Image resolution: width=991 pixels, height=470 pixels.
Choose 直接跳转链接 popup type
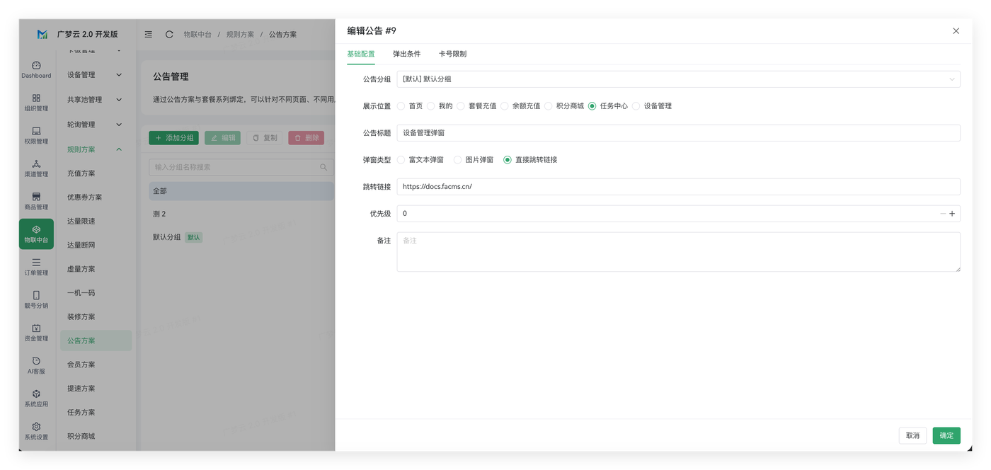click(530, 160)
